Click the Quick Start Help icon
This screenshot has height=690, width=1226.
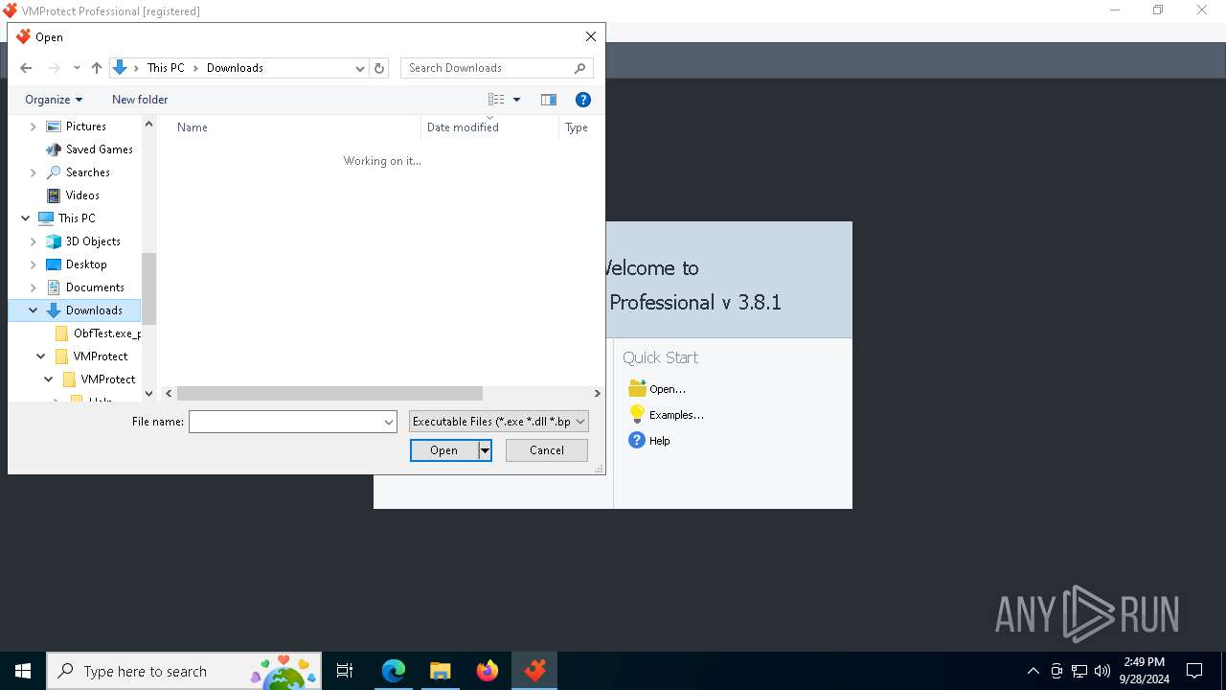pos(637,440)
